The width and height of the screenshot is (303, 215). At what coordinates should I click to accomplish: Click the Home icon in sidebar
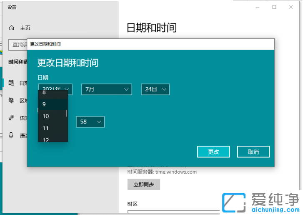click(x=11, y=28)
